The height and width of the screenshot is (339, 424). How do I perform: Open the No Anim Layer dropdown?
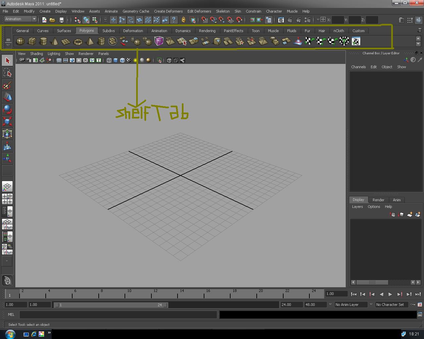coord(351,305)
